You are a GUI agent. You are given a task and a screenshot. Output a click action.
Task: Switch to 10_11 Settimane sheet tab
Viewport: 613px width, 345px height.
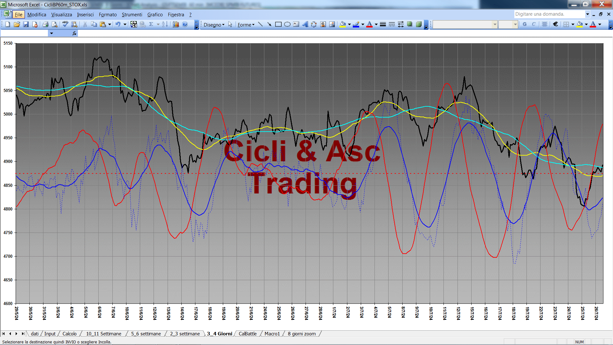[x=104, y=333]
